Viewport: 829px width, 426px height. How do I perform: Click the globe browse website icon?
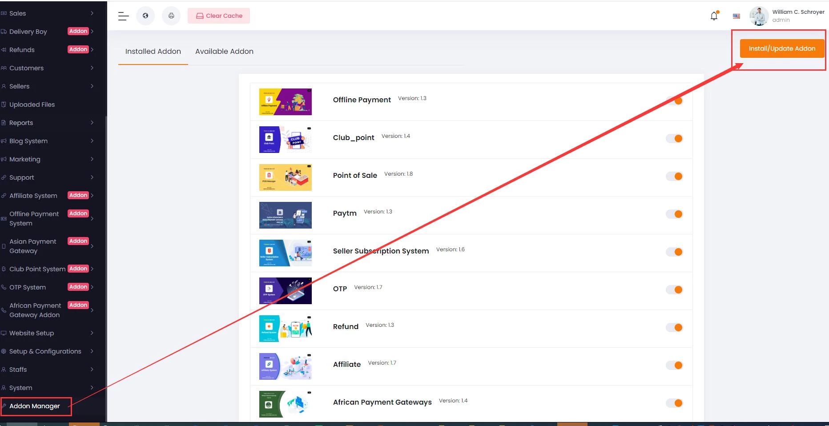[145, 16]
